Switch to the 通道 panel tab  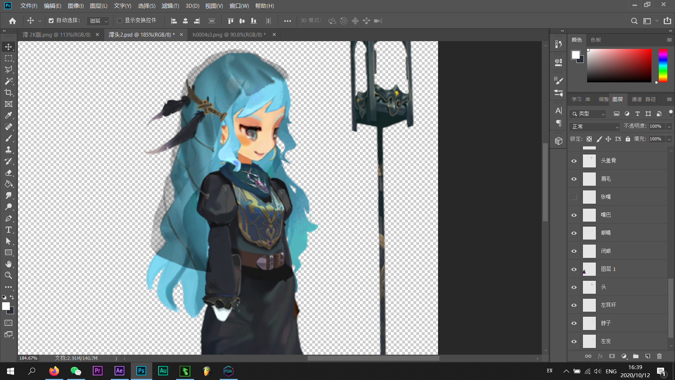point(637,99)
